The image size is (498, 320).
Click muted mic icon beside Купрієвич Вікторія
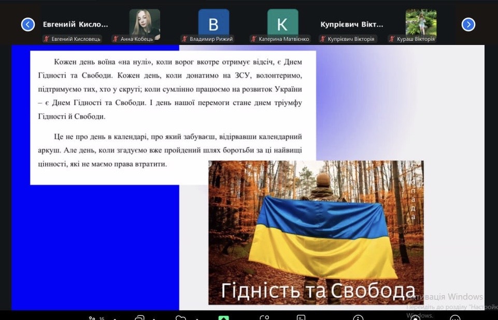click(323, 39)
